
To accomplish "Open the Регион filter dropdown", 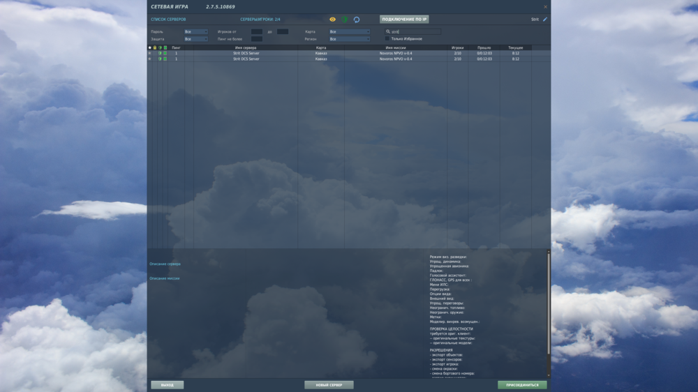I will (x=350, y=38).
